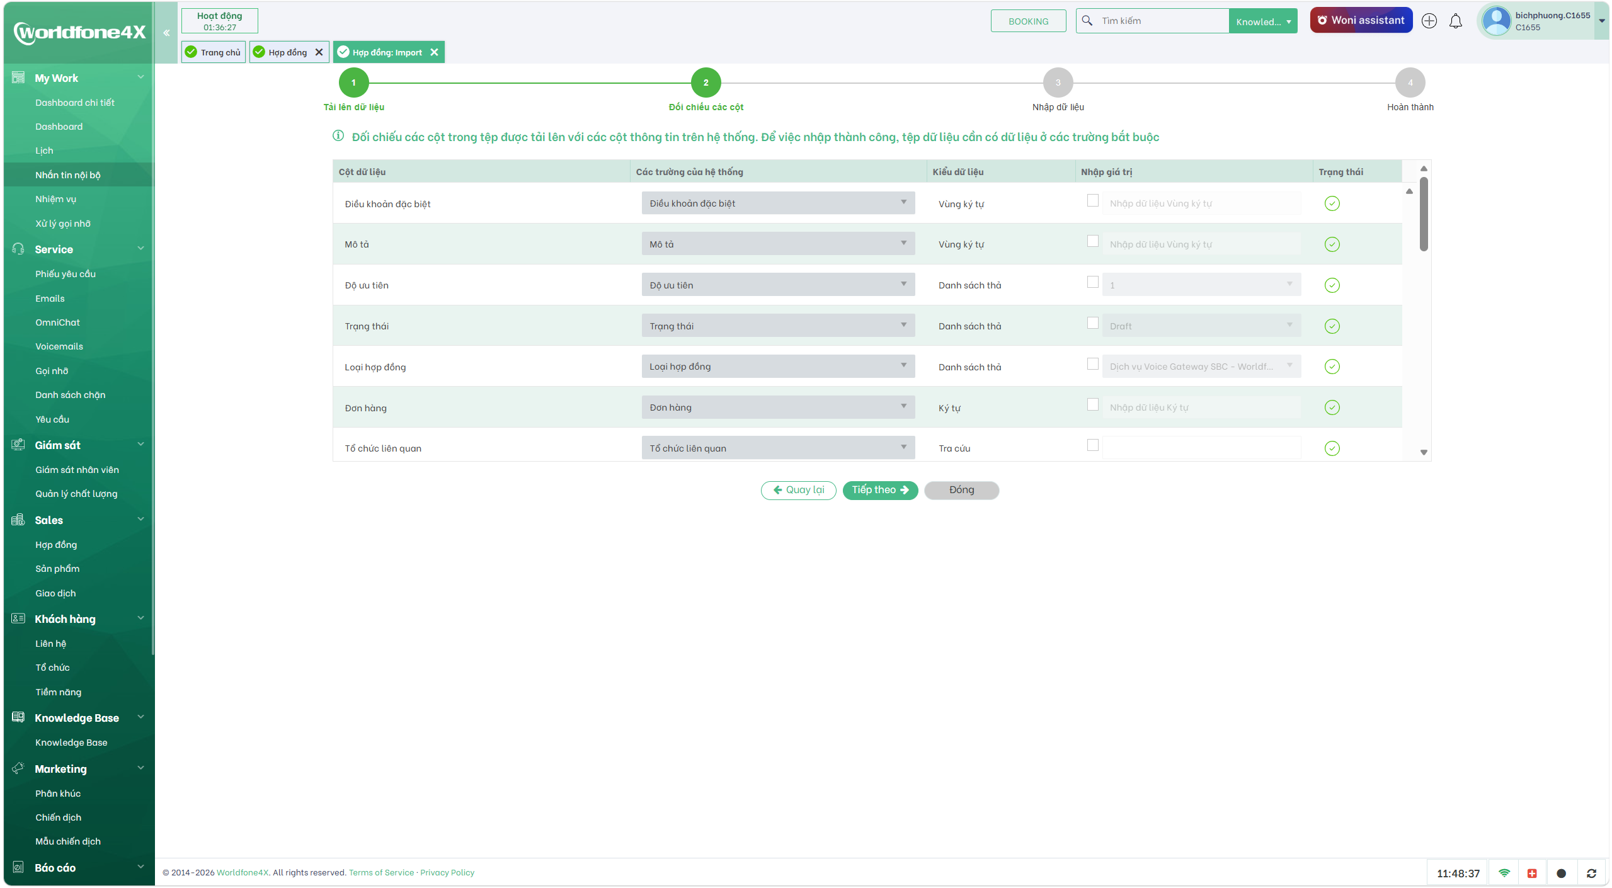Check the box in Trạng thái row
Screen dimensions: 1612x888
tap(1093, 323)
